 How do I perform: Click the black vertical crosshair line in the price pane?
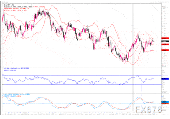click(x=133, y=35)
